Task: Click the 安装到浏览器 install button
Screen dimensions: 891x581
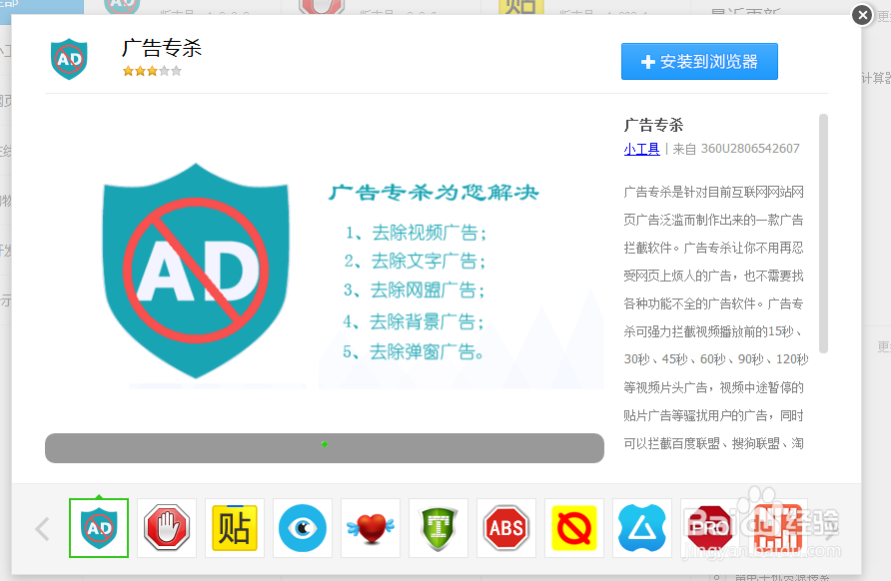Action: (x=699, y=61)
